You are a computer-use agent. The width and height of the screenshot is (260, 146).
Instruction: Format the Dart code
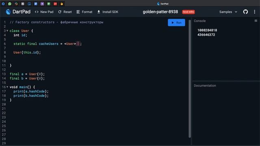tap(84, 12)
